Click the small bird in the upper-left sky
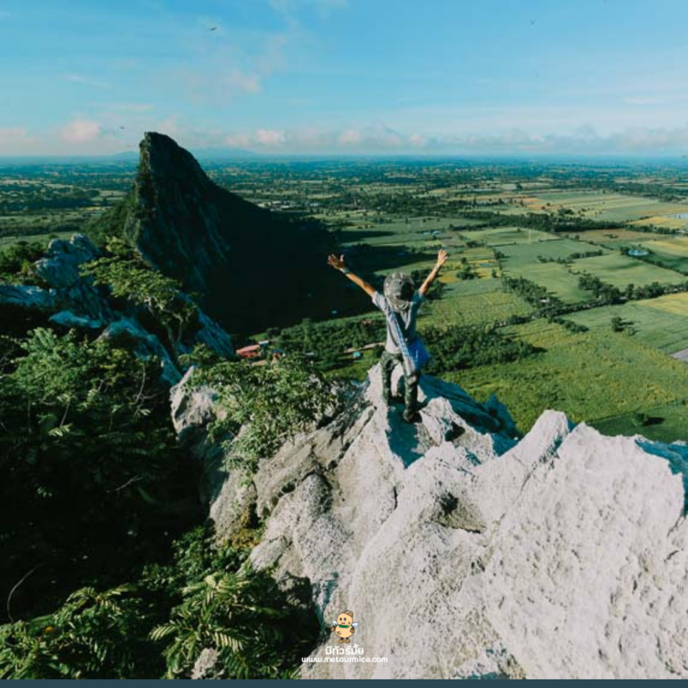Screen dimensions: 688x688 pyautogui.click(x=212, y=28)
